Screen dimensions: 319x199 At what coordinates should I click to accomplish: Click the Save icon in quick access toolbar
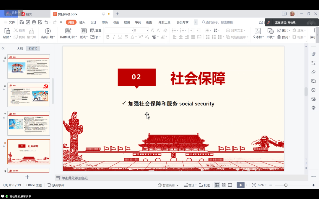tap(22, 22)
